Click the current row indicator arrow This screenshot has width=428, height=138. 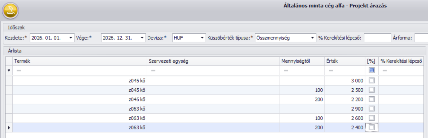(x=9, y=128)
